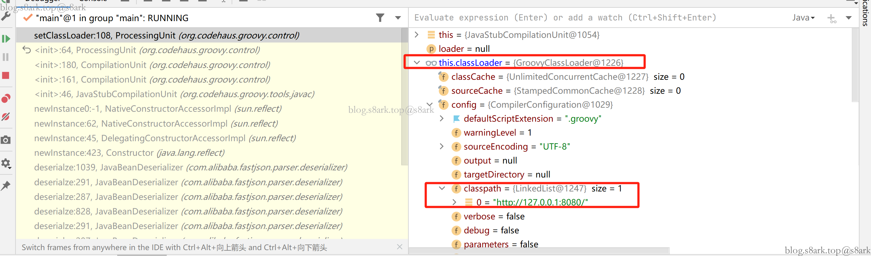Click the green Resume Program icon
This screenshot has width=871, height=256.
point(6,39)
